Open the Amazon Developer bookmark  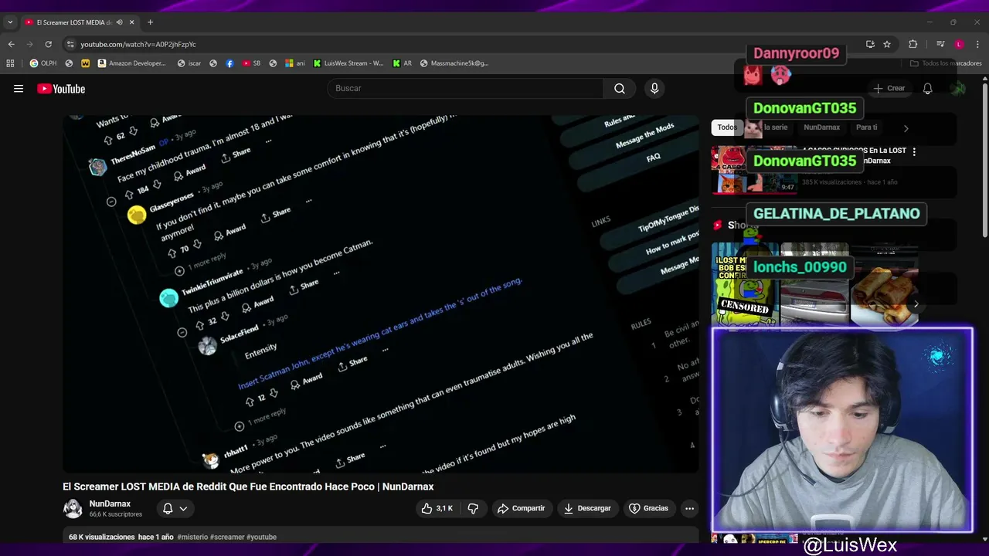coord(132,63)
